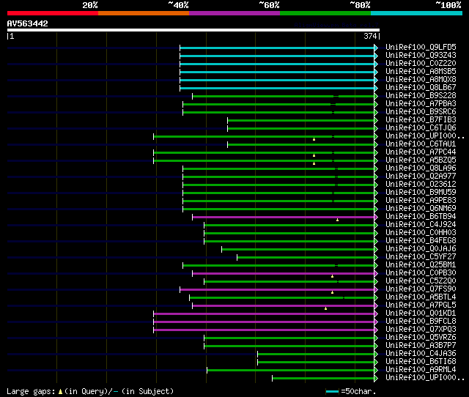The width and height of the screenshot is (469, 397).
Task: Click the purple arrowhead ending the Q01KD1 bar
Action: pyautogui.click(x=376, y=314)
